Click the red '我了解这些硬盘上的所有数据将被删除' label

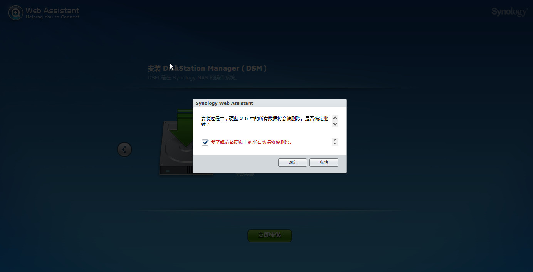tap(251, 143)
